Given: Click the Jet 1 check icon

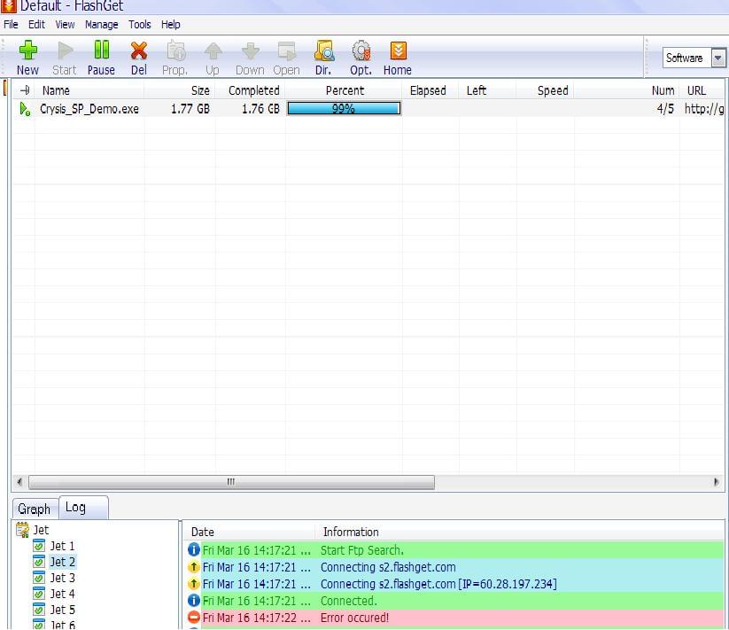Looking at the screenshot, I should [39, 546].
